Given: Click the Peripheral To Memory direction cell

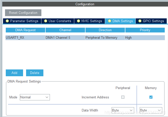Looking at the screenshot, I should coord(105,38).
